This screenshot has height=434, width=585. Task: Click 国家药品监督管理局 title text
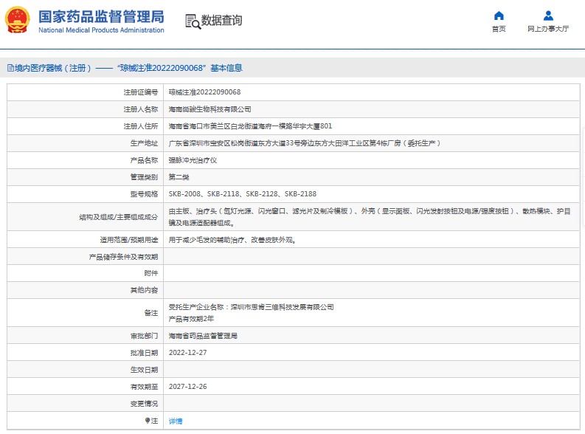pyautogui.click(x=101, y=17)
